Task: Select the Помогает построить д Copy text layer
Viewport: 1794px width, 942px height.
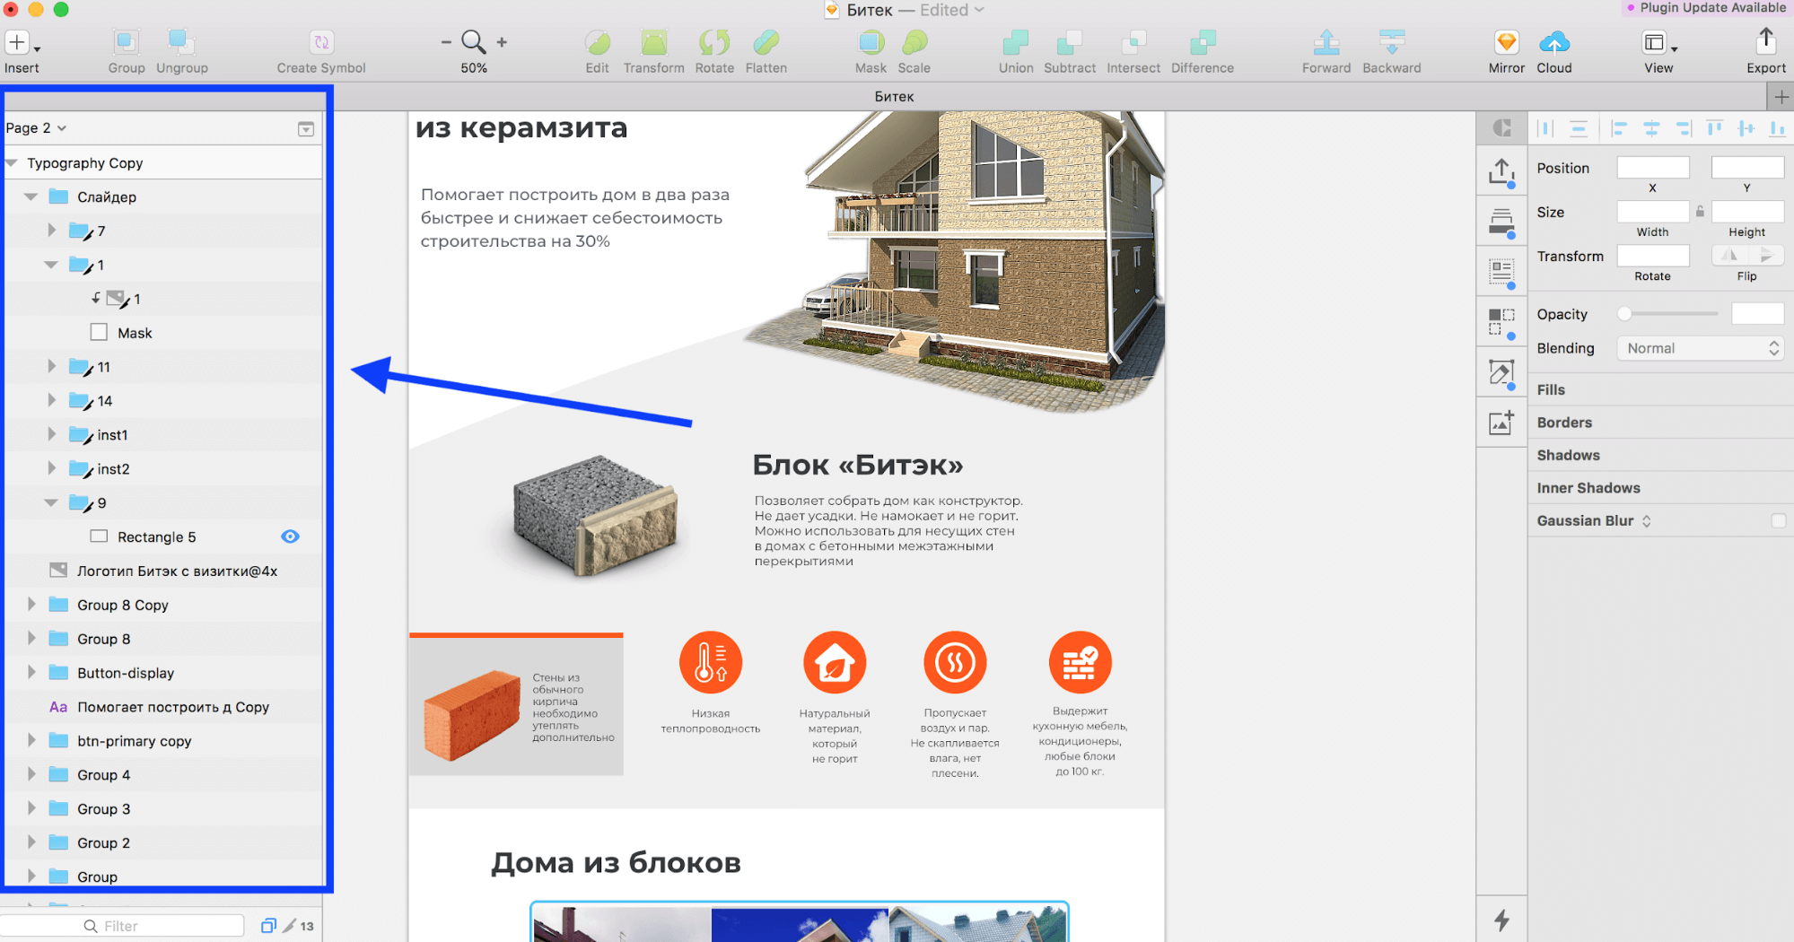Action: tap(163, 707)
